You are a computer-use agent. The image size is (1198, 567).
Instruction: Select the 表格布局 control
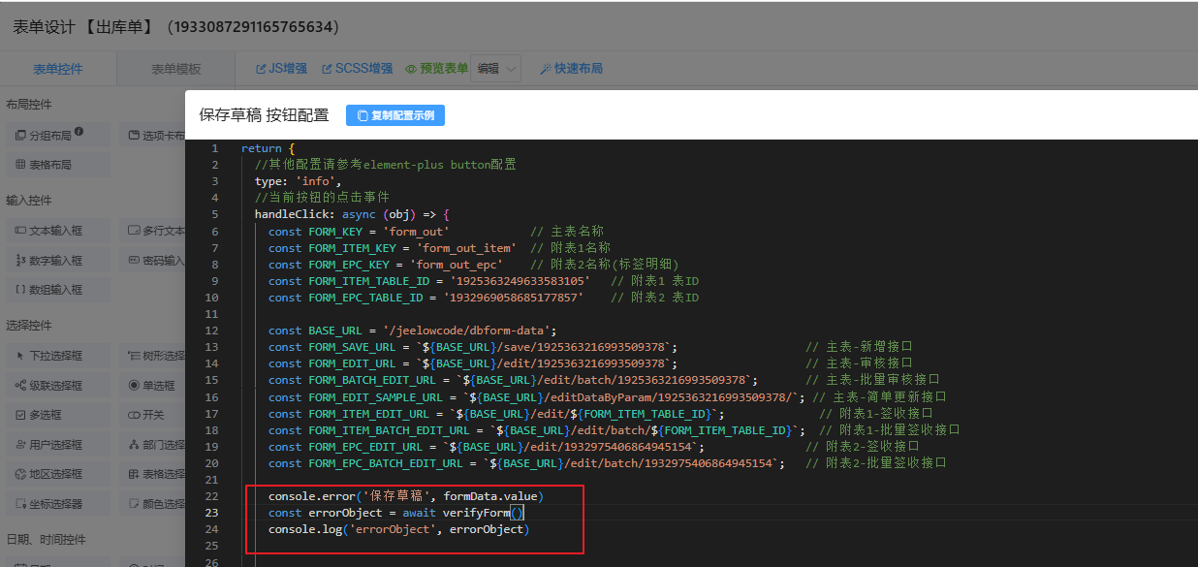pos(57,165)
